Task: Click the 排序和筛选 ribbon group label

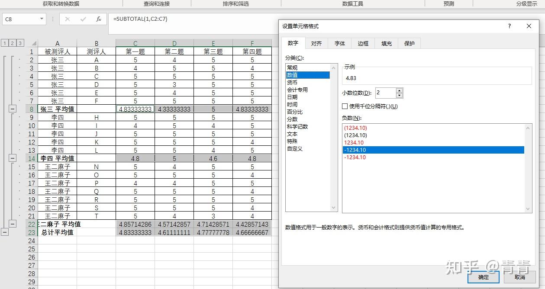Action: pos(236,3)
